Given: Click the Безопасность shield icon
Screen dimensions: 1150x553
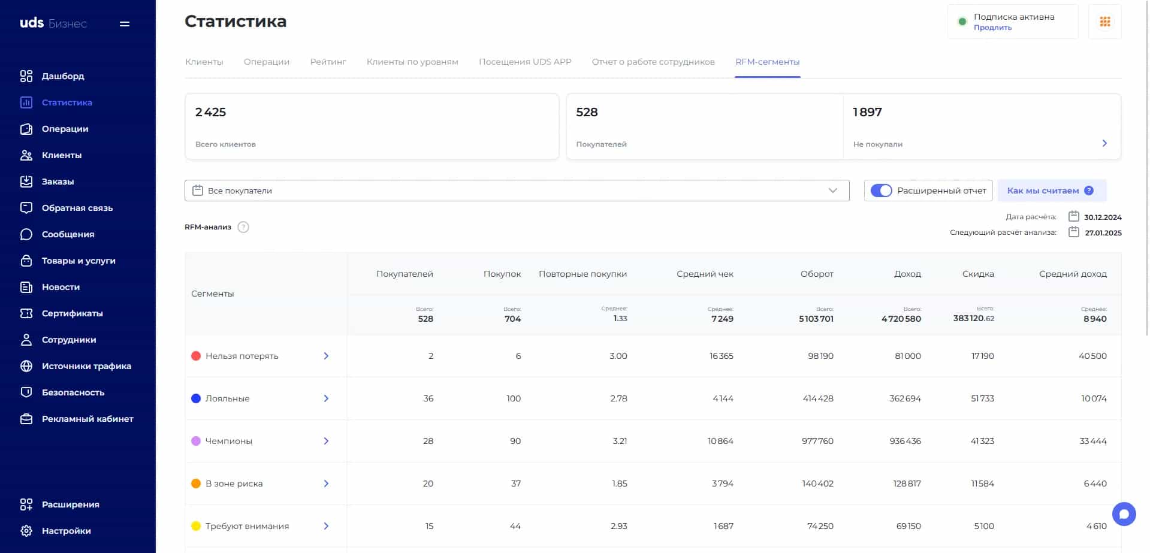Looking at the screenshot, I should click(x=26, y=392).
